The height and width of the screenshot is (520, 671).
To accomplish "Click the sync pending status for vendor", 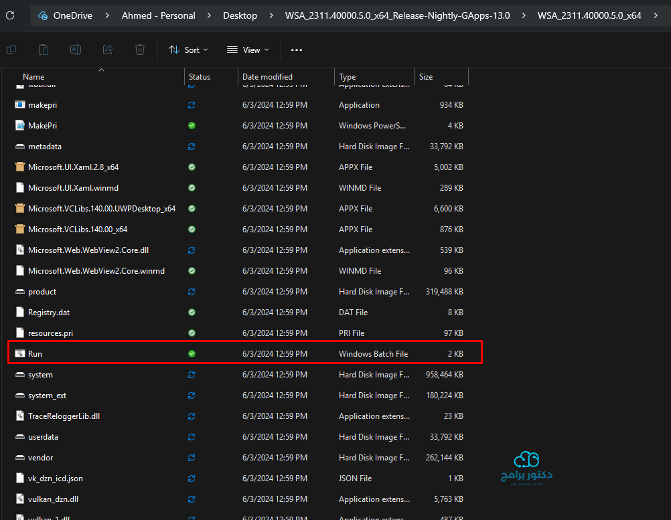I will (192, 458).
